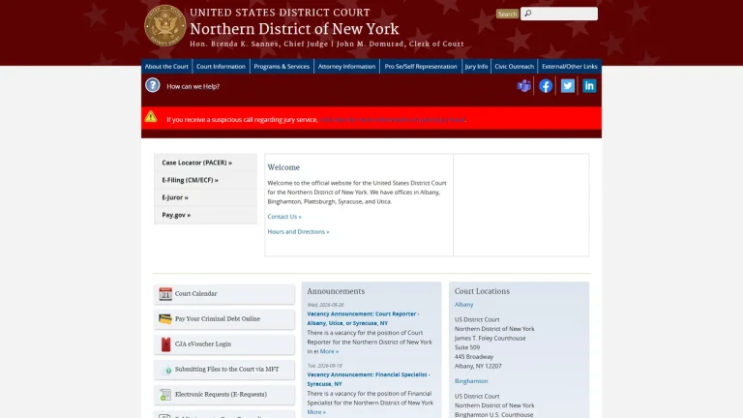Open the Court Information menu

pyautogui.click(x=221, y=67)
